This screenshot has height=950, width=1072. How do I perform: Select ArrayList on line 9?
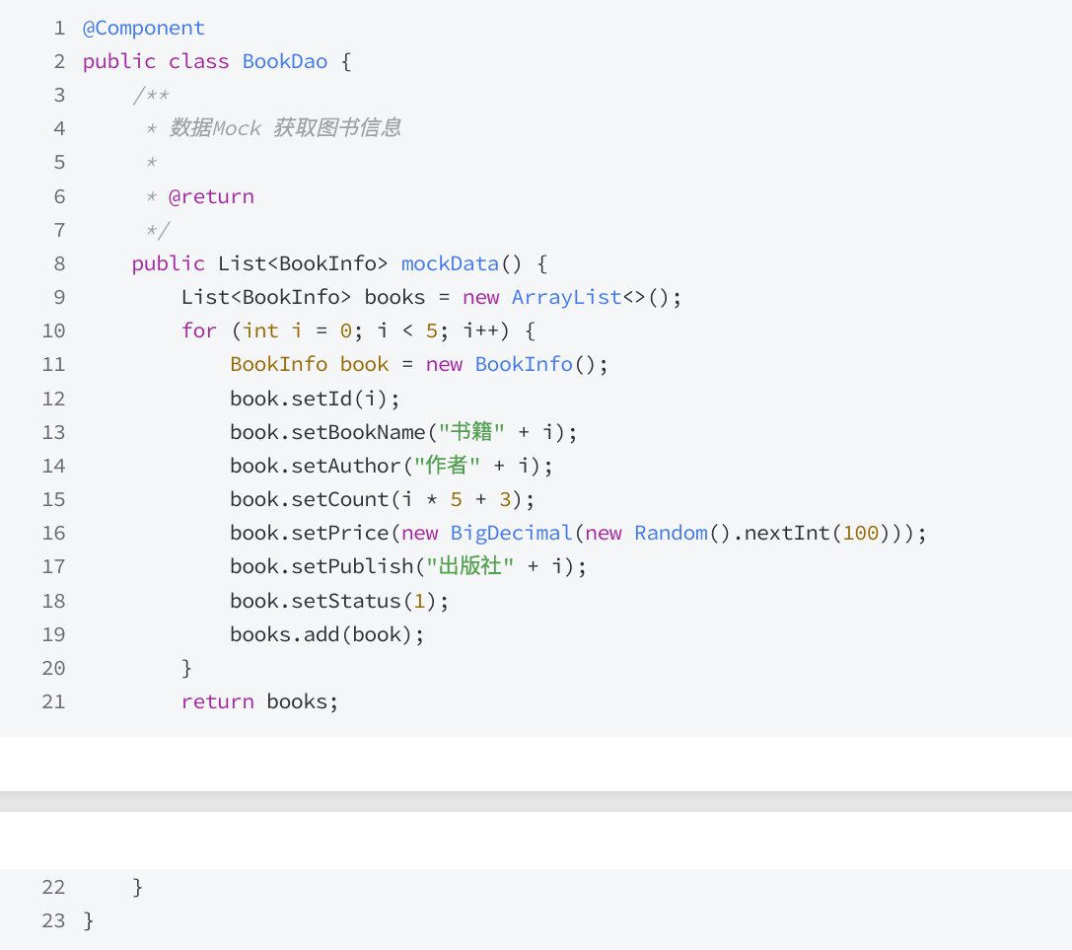pyautogui.click(x=567, y=298)
